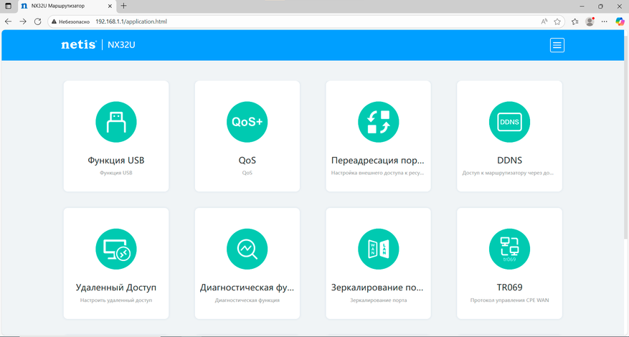Click the Функция USB title

click(116, 161)
